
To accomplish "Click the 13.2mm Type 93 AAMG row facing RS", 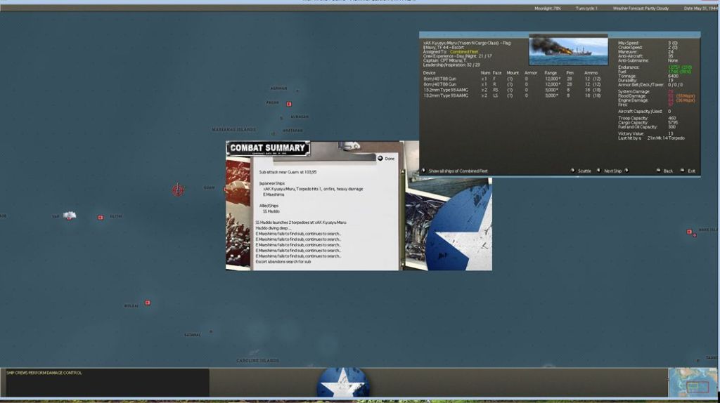I will pyautogui.click(x=512, y=90).
